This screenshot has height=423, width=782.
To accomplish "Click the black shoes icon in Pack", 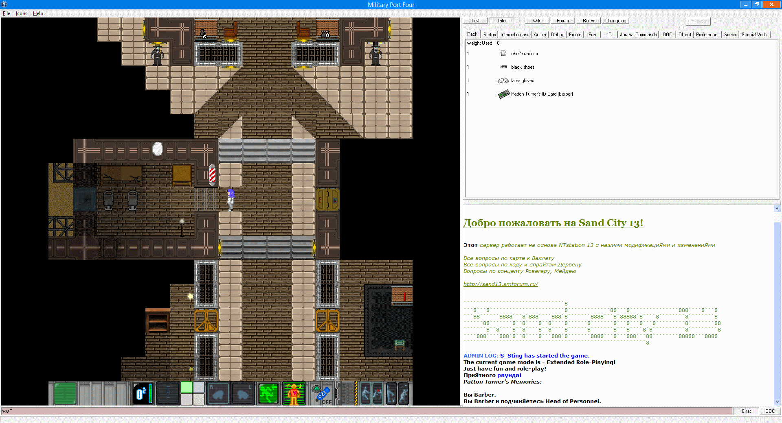I will (503, 67).
